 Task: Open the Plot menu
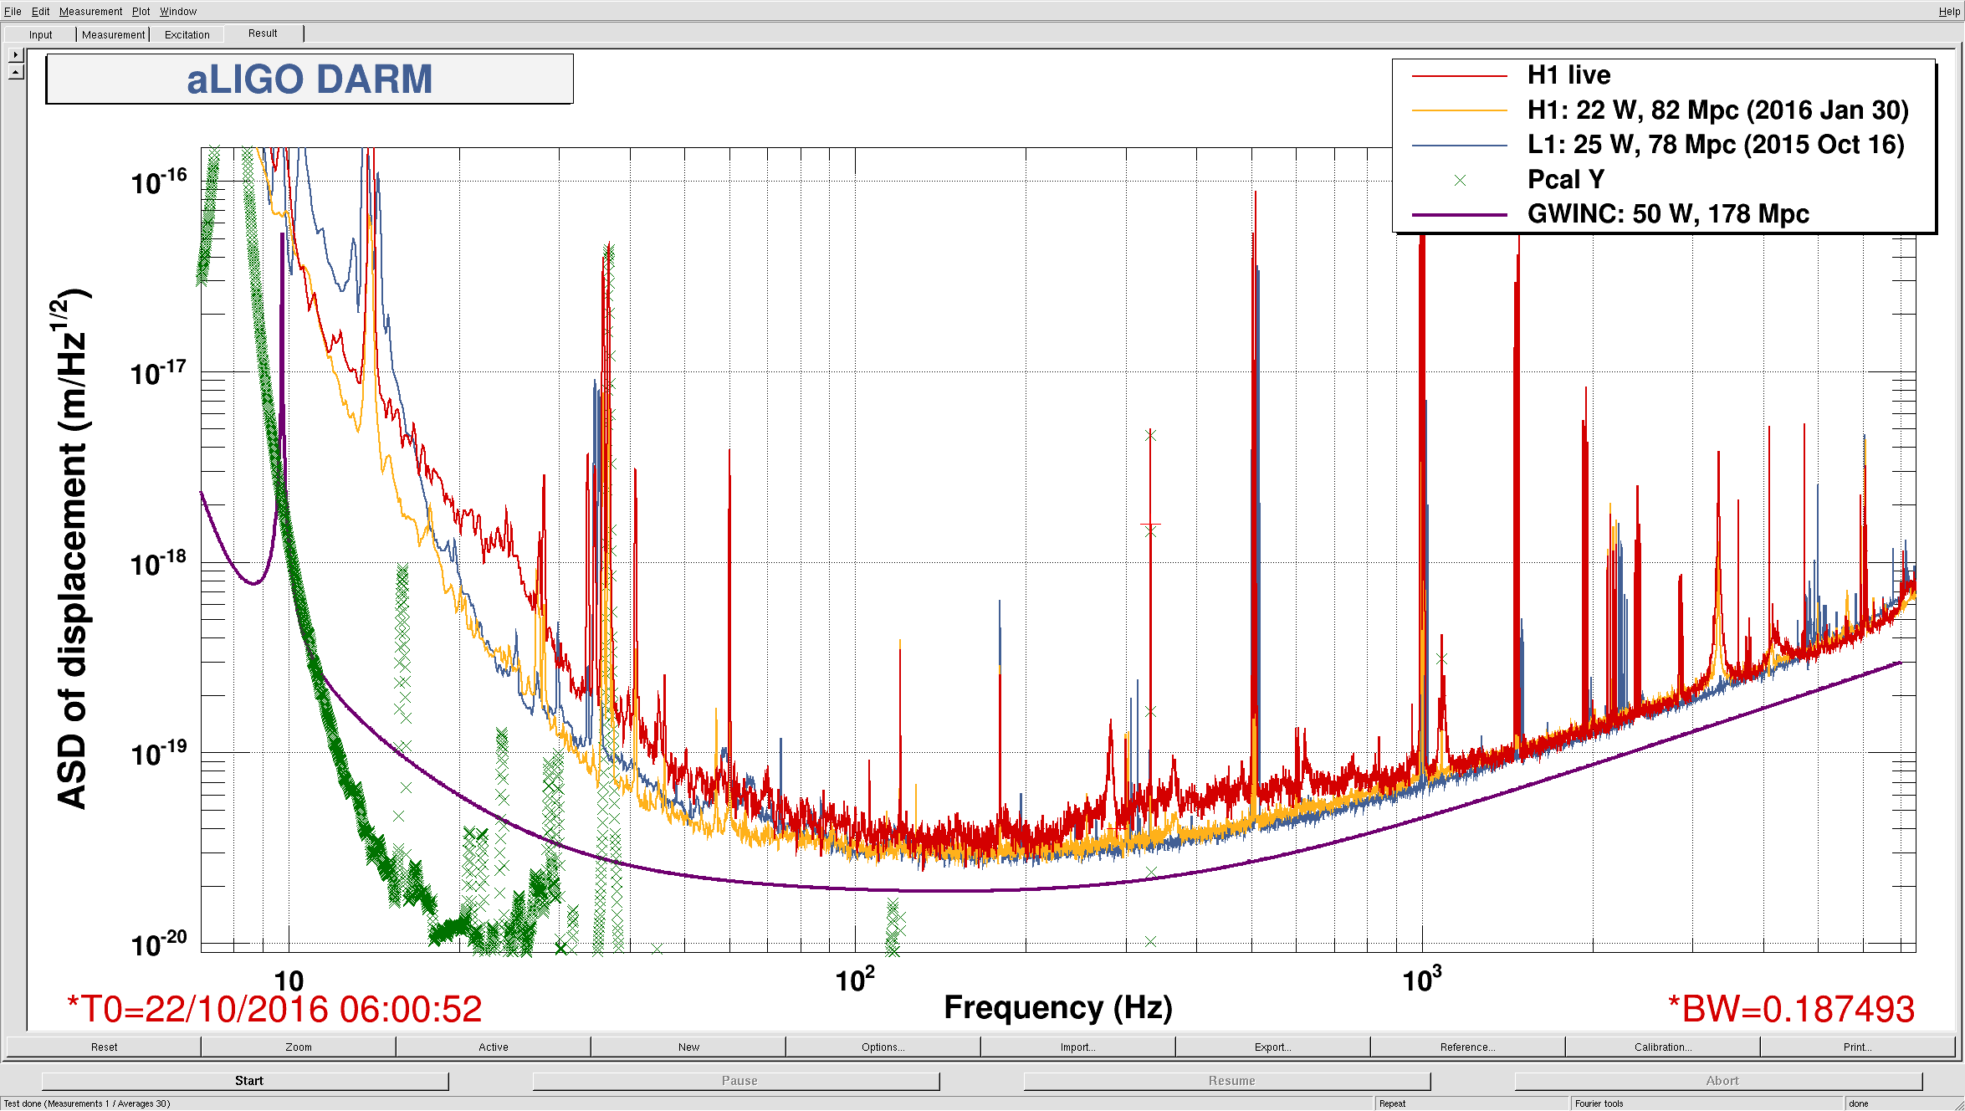tap(141, 11)
